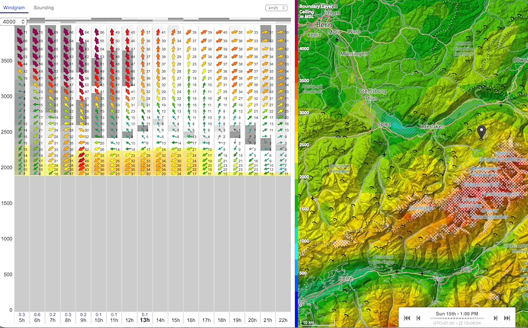Switch to the Sounding tab

pos(44,7)
